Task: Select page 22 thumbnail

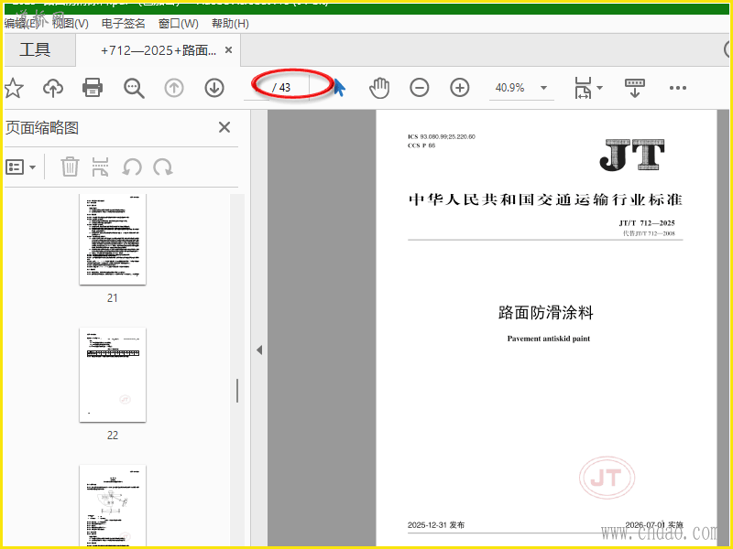Action: 113,375
